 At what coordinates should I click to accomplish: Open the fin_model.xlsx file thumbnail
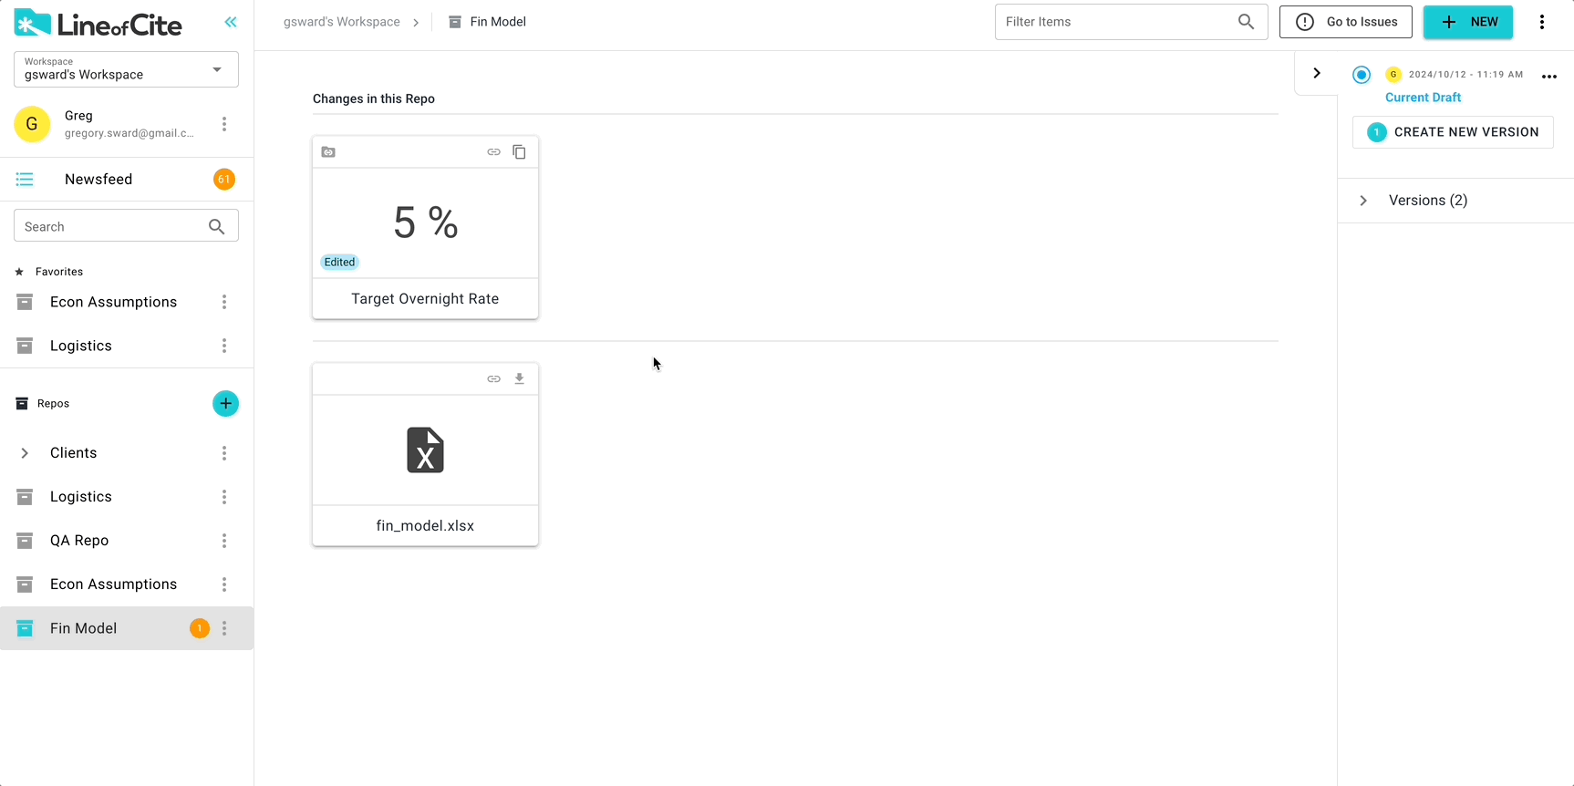425,450
